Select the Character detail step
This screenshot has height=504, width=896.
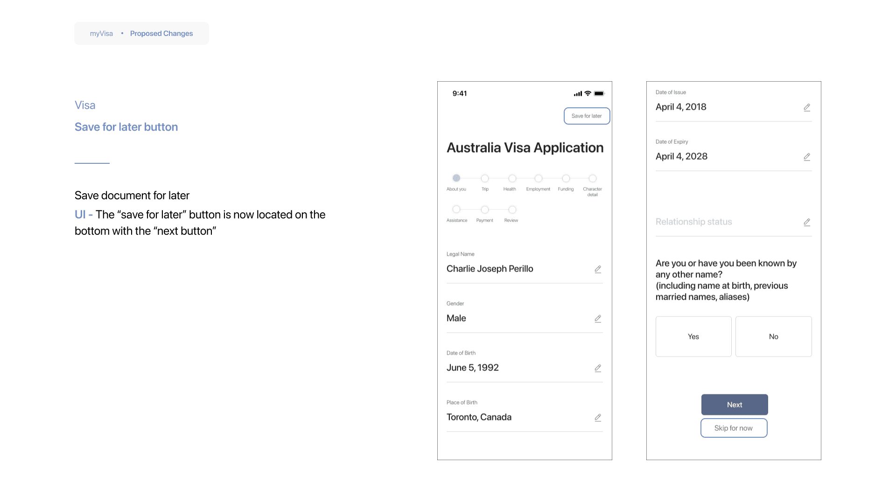(593, 179)
